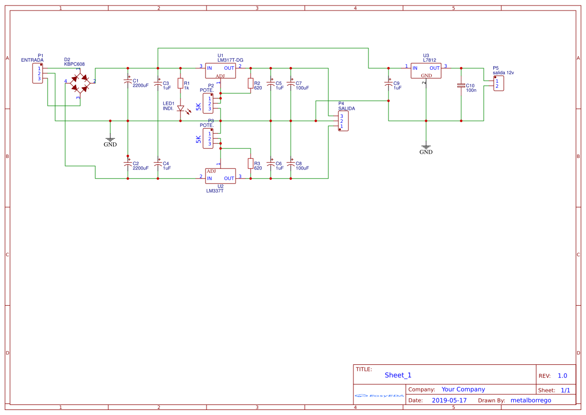Click the EasyEDA logo in the title block

378,396
